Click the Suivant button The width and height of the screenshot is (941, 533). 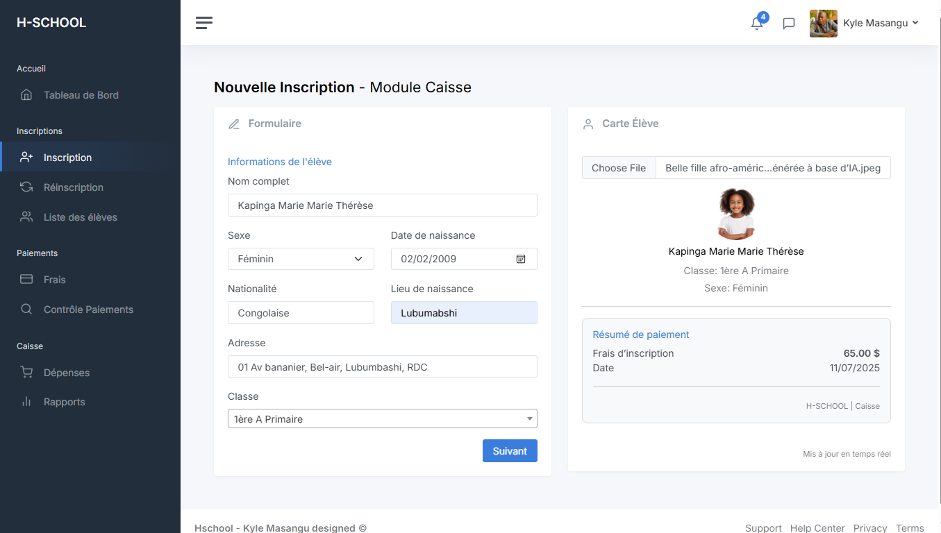tap(510, 451)
